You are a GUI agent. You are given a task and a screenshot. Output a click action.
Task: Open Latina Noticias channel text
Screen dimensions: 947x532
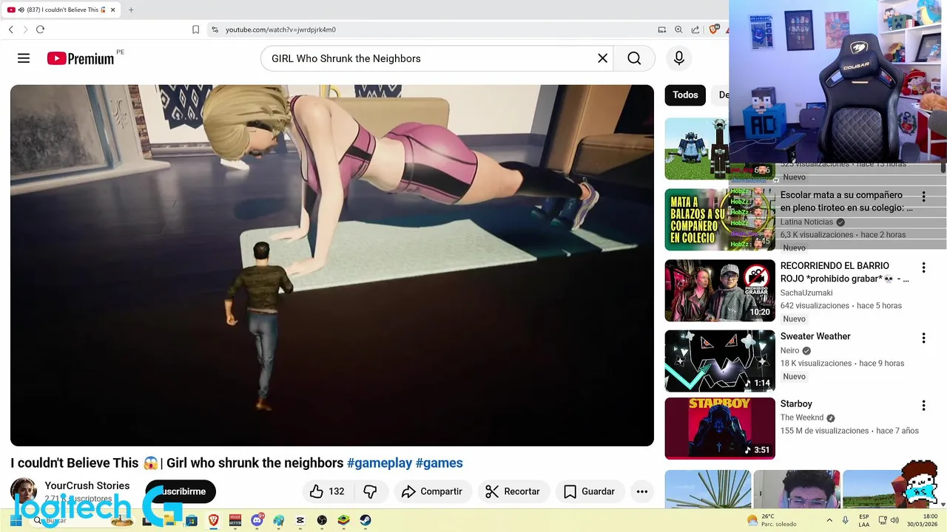[806, 222]
